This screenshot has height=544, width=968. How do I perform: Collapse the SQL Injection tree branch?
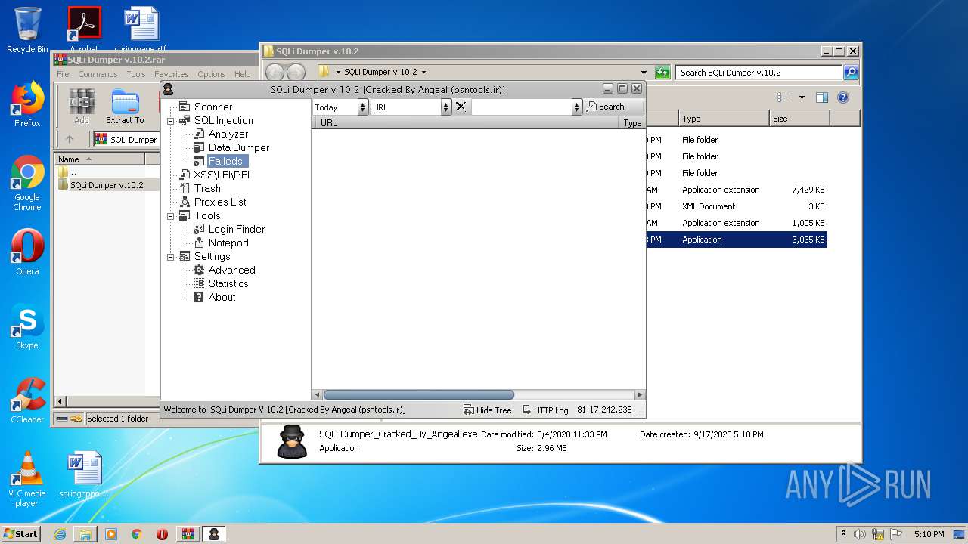point(171,121)
